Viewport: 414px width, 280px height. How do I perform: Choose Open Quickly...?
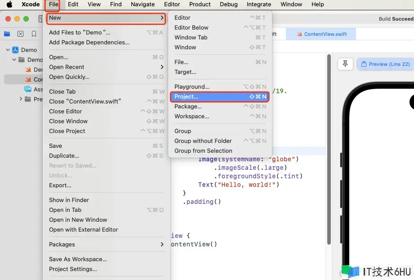(106, 77)
